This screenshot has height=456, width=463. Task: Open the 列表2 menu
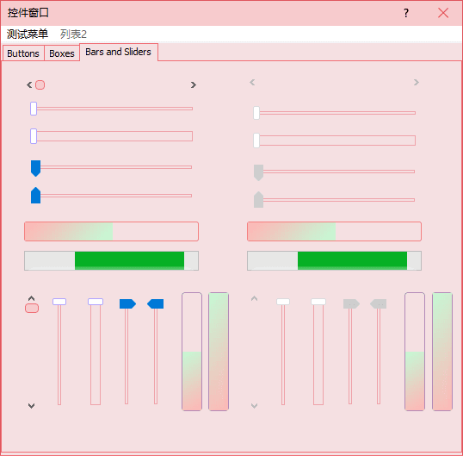pyautogui.click(x=73, y=34)
